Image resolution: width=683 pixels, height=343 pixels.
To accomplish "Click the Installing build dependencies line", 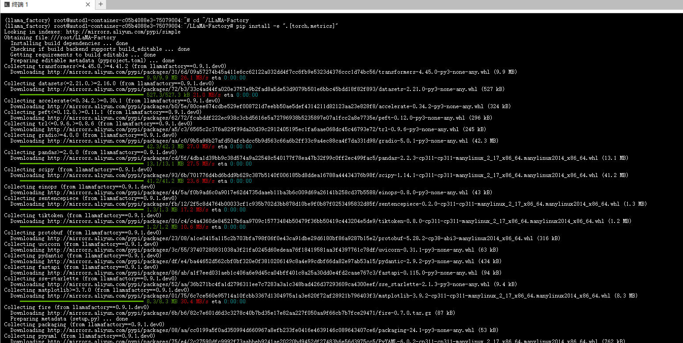I will [69, 43].
